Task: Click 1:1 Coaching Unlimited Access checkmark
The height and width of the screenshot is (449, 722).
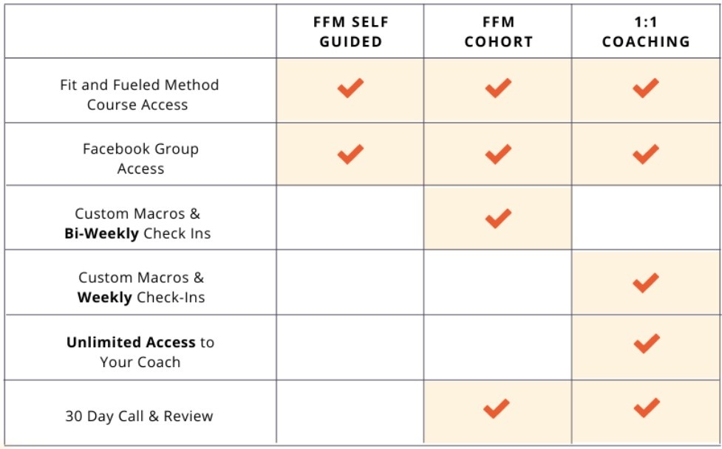Action: tap(646, 343)
